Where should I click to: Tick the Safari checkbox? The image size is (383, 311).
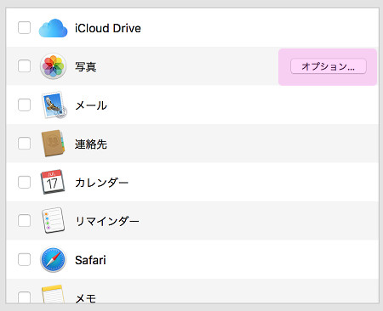(24, 259)
